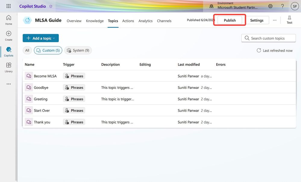Refresh the topics list
The image size is (301, 182).
point(259,50)
